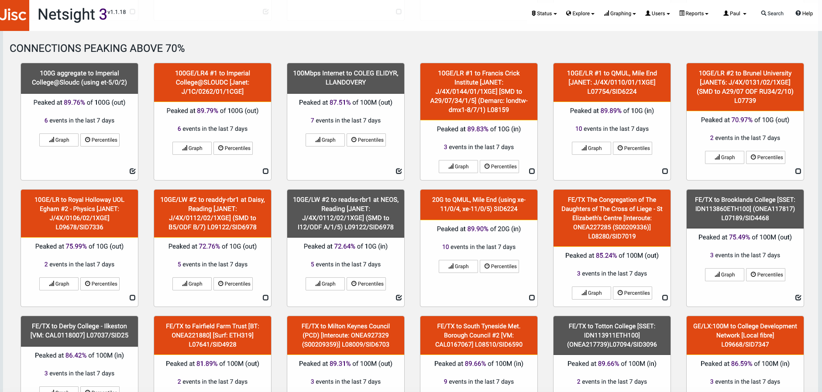Open the Reports dropdown

(x=694, y=14)
